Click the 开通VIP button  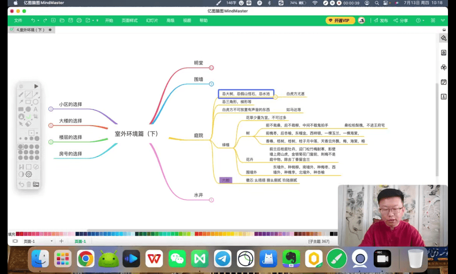340,20
